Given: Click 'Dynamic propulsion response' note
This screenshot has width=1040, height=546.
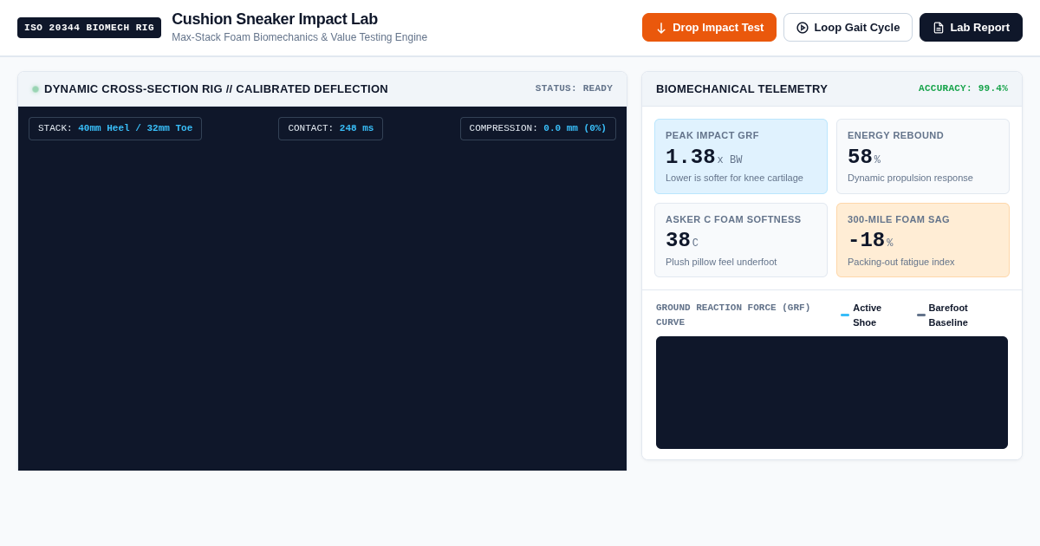Looking at the screenshot, I should point(910,178).
